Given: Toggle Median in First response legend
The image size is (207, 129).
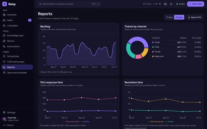Looking at the screenshot, I should tap(85, 122).
